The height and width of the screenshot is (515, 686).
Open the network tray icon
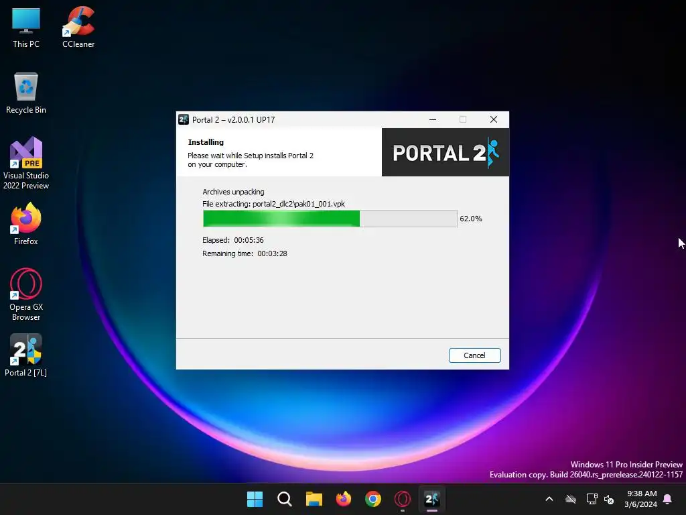point(592,499)
